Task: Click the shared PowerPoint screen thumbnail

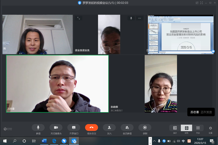Action: tap(181, 34)
